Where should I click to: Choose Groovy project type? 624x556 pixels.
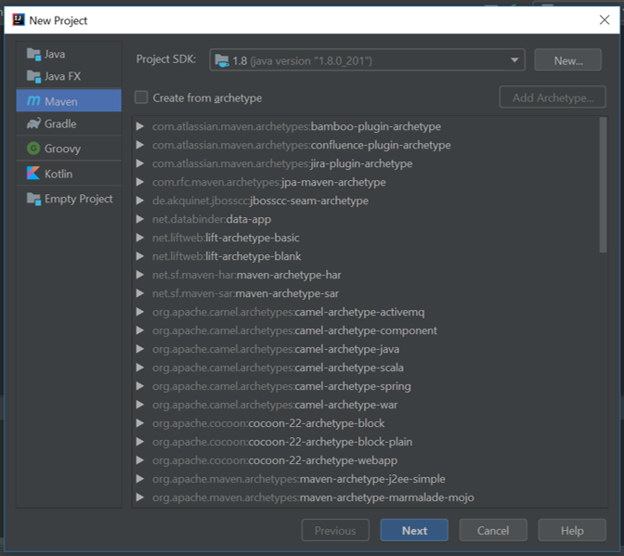69,149
